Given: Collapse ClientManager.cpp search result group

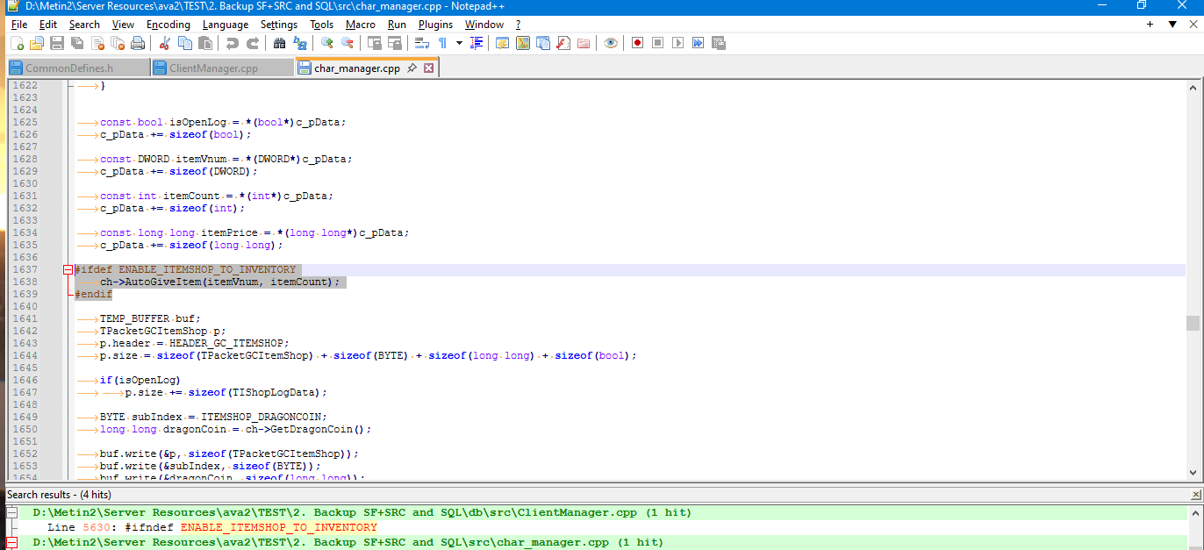Looking at the screenshot, I should click(11, 512).
